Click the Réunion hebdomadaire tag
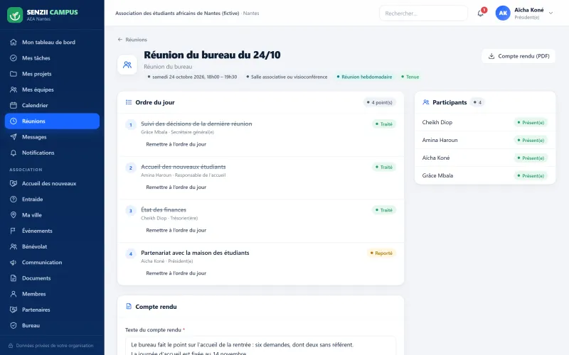Image resolution: width=569 pixels, height=355 pixels. [x=364, y=77]
